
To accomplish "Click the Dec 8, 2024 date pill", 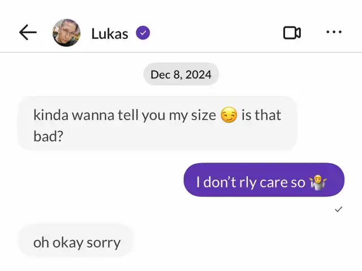I will pos(181,74).
